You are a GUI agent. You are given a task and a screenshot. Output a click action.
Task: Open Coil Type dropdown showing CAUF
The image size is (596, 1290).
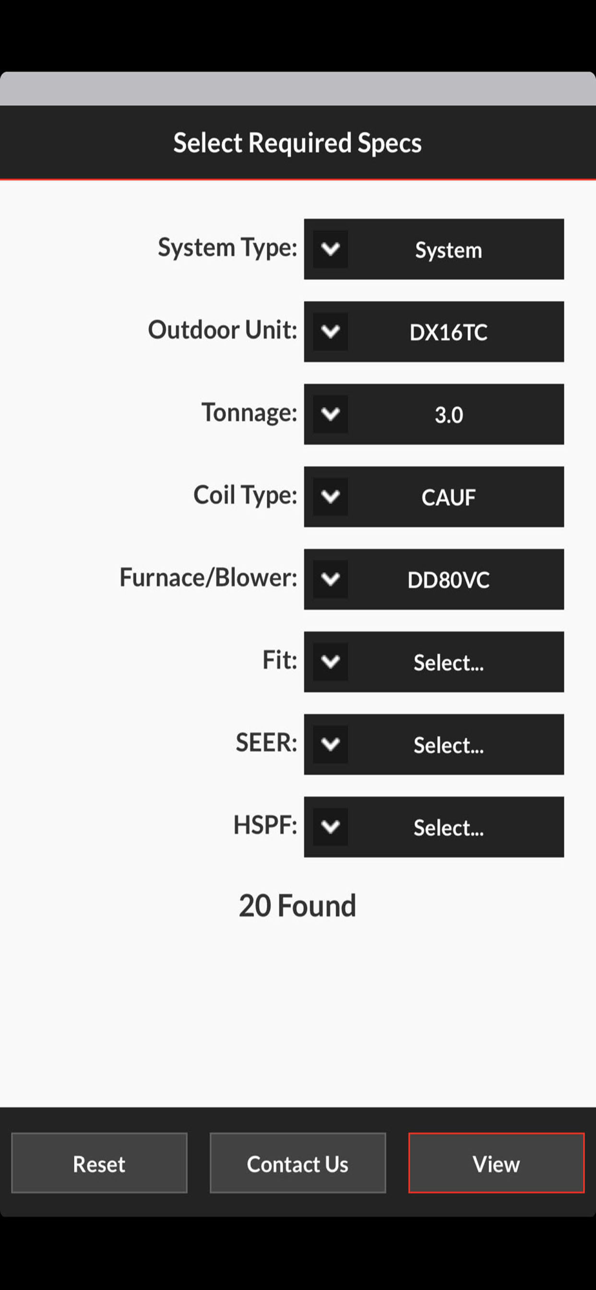[x=434, y=497]
